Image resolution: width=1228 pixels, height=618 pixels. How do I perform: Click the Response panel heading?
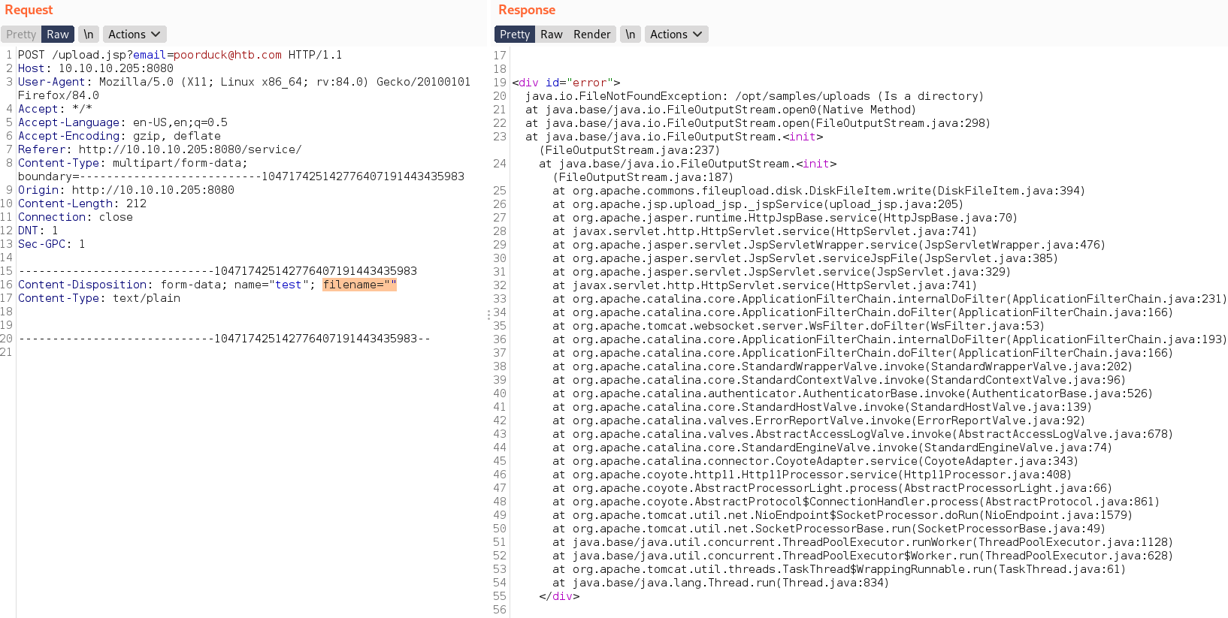(527, 10)
